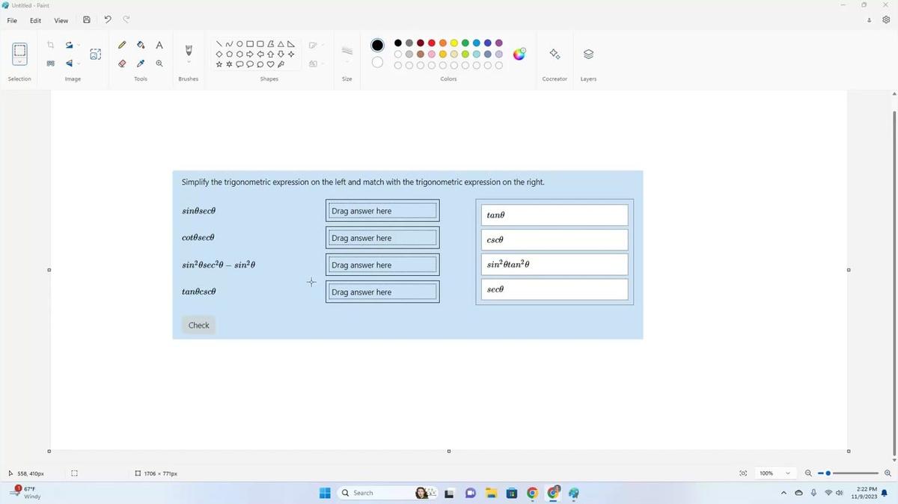Viewport: 898px width, 504px height.
Task: Activate the Text tool
Action: [x=159, y=45]
